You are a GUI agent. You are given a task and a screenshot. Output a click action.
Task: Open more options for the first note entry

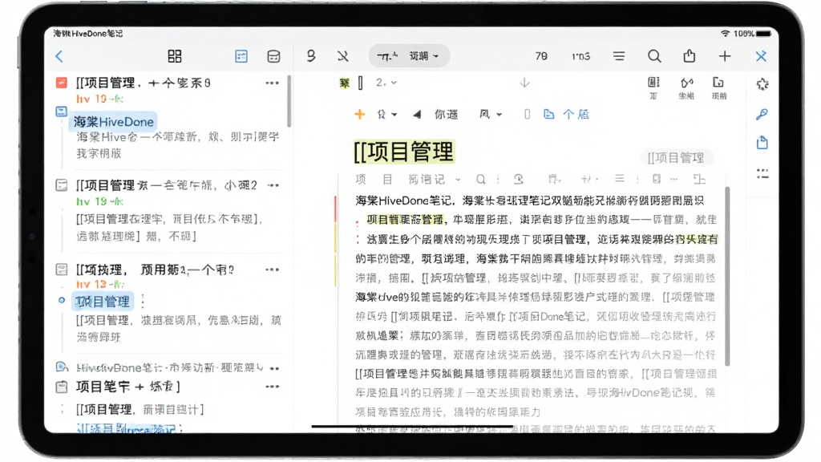click(x=272, y=83)
